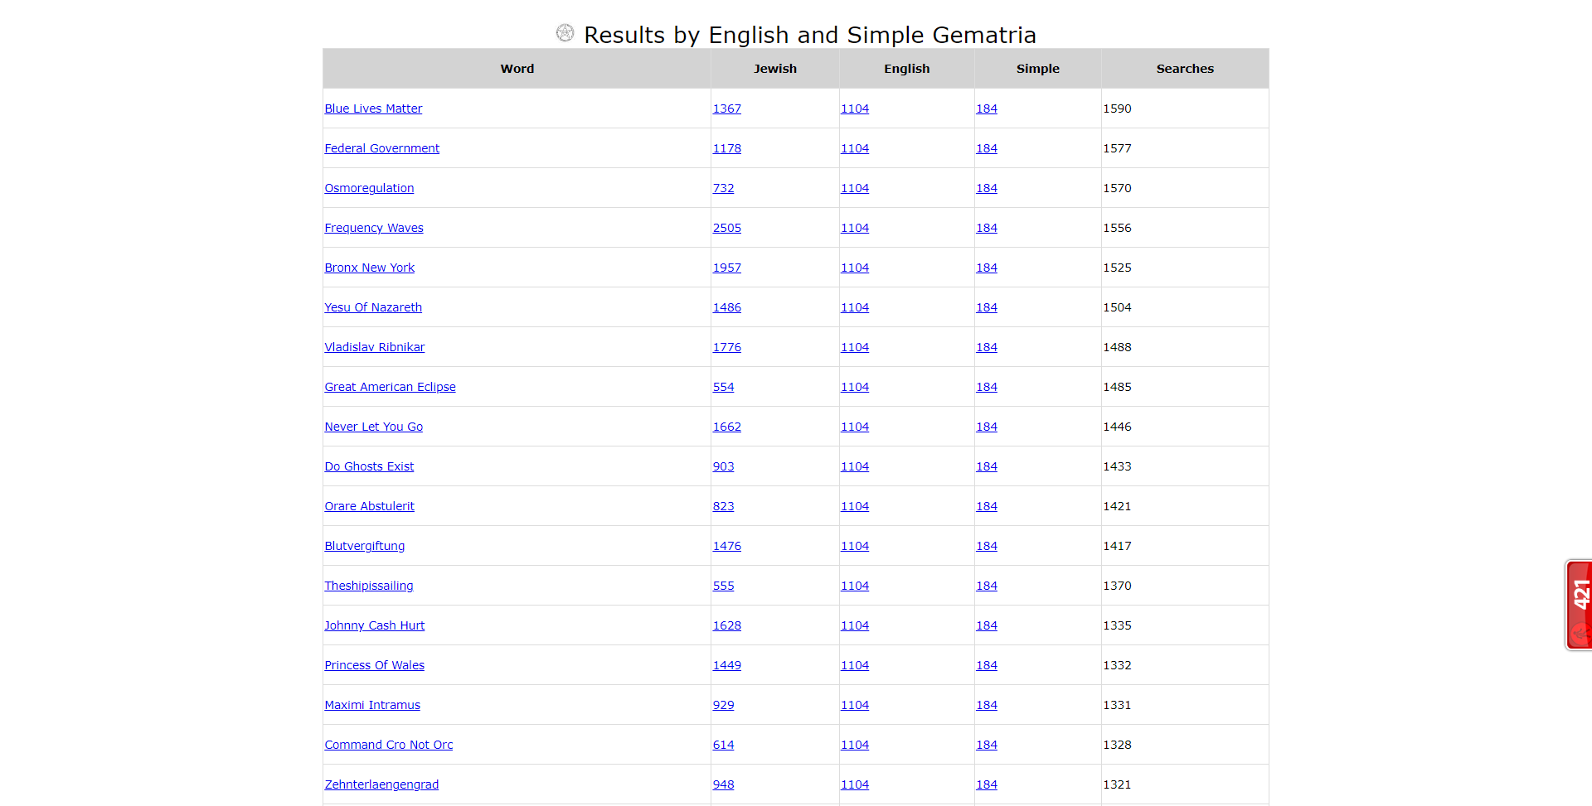Open the Command Cro Not Orc link
The height and width of the screenshot is (806, 1592).
388,745
